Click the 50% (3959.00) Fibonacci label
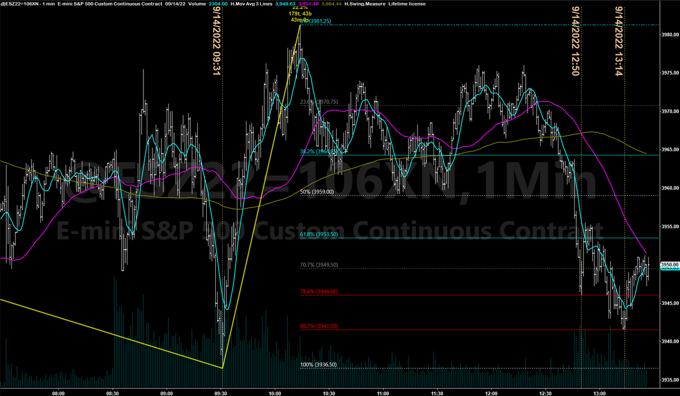This screenshot has height=396, width=680. click(317, 192)
